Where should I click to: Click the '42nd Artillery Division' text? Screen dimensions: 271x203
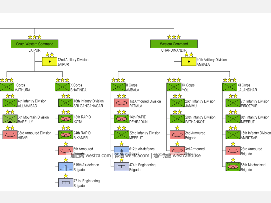pos(73,60)
